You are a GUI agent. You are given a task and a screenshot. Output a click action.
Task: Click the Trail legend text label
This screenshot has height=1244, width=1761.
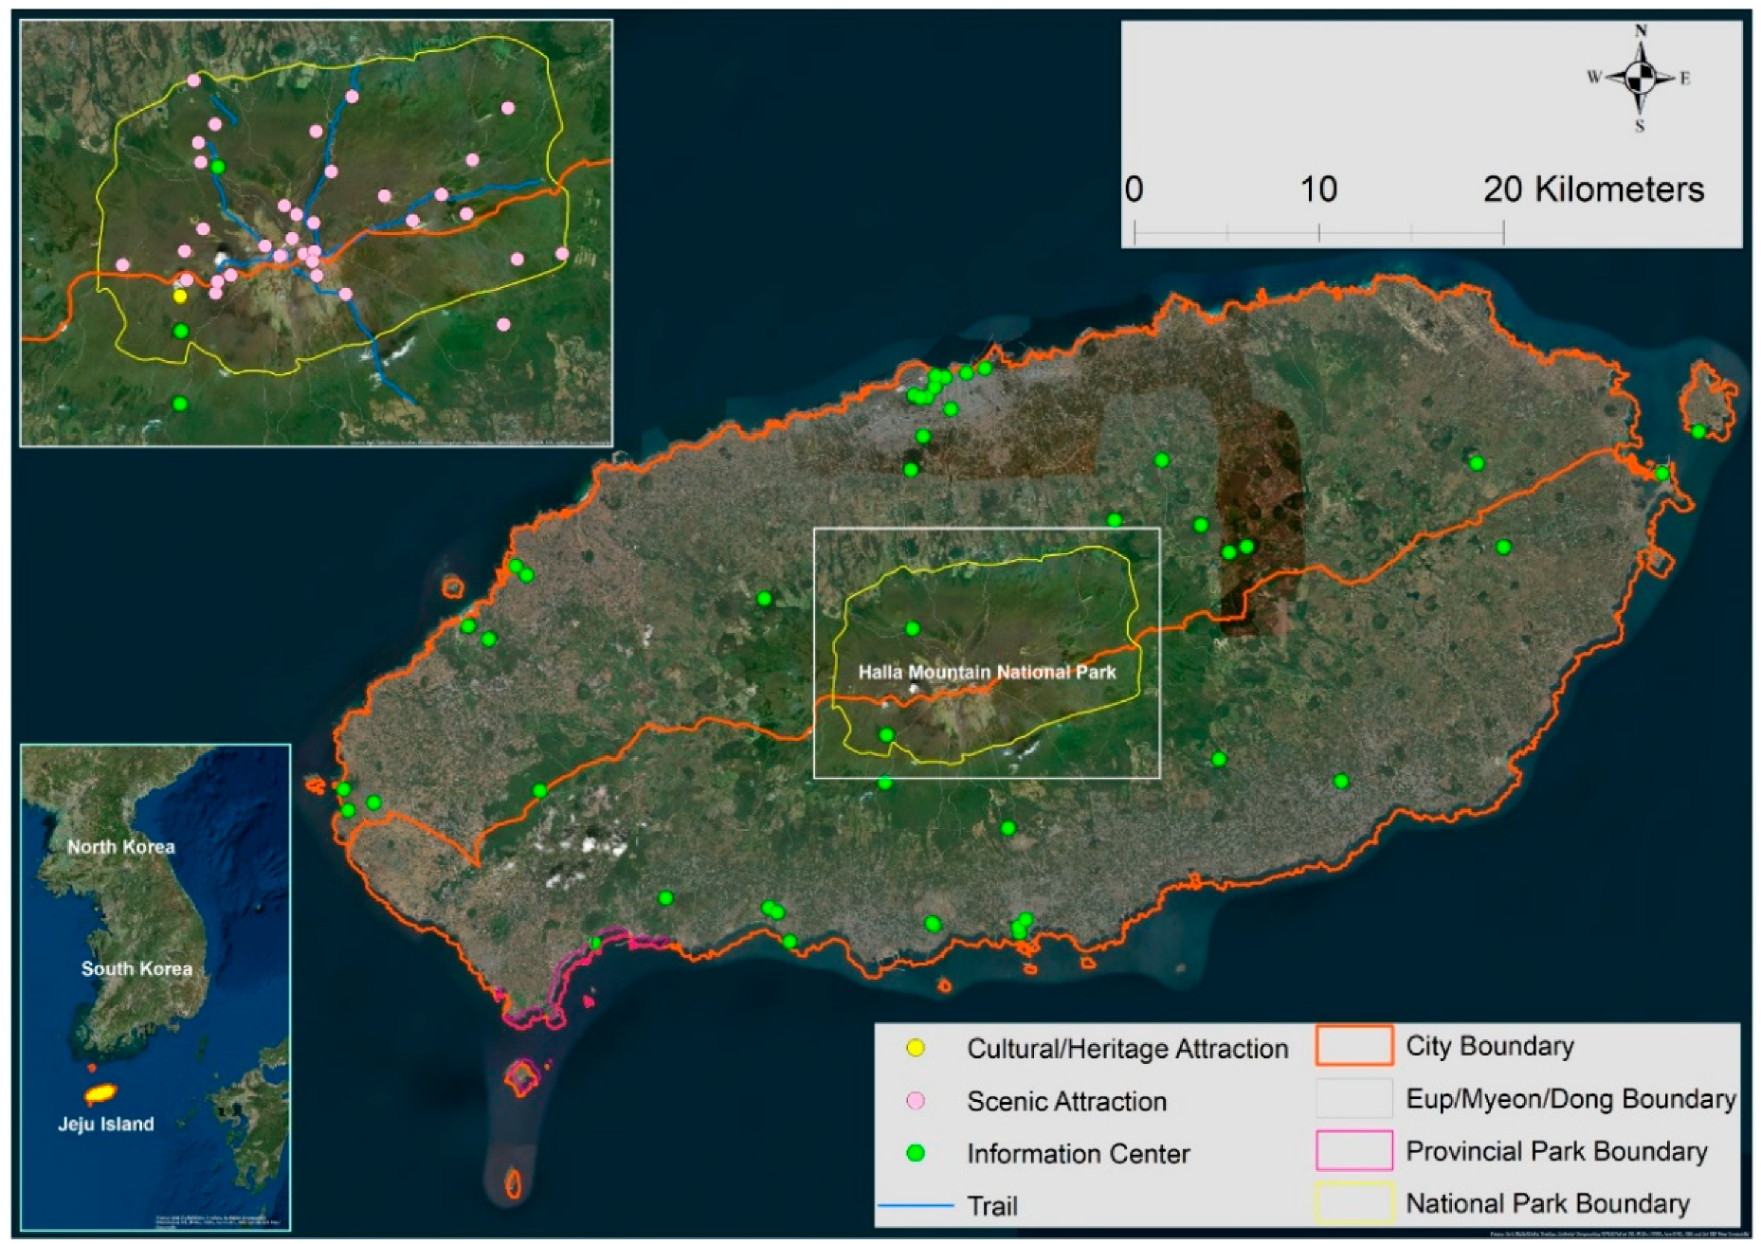pyautogui.click(x=992, y=1206)
